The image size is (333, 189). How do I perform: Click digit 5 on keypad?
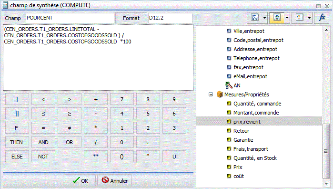(x=148, y=114)
